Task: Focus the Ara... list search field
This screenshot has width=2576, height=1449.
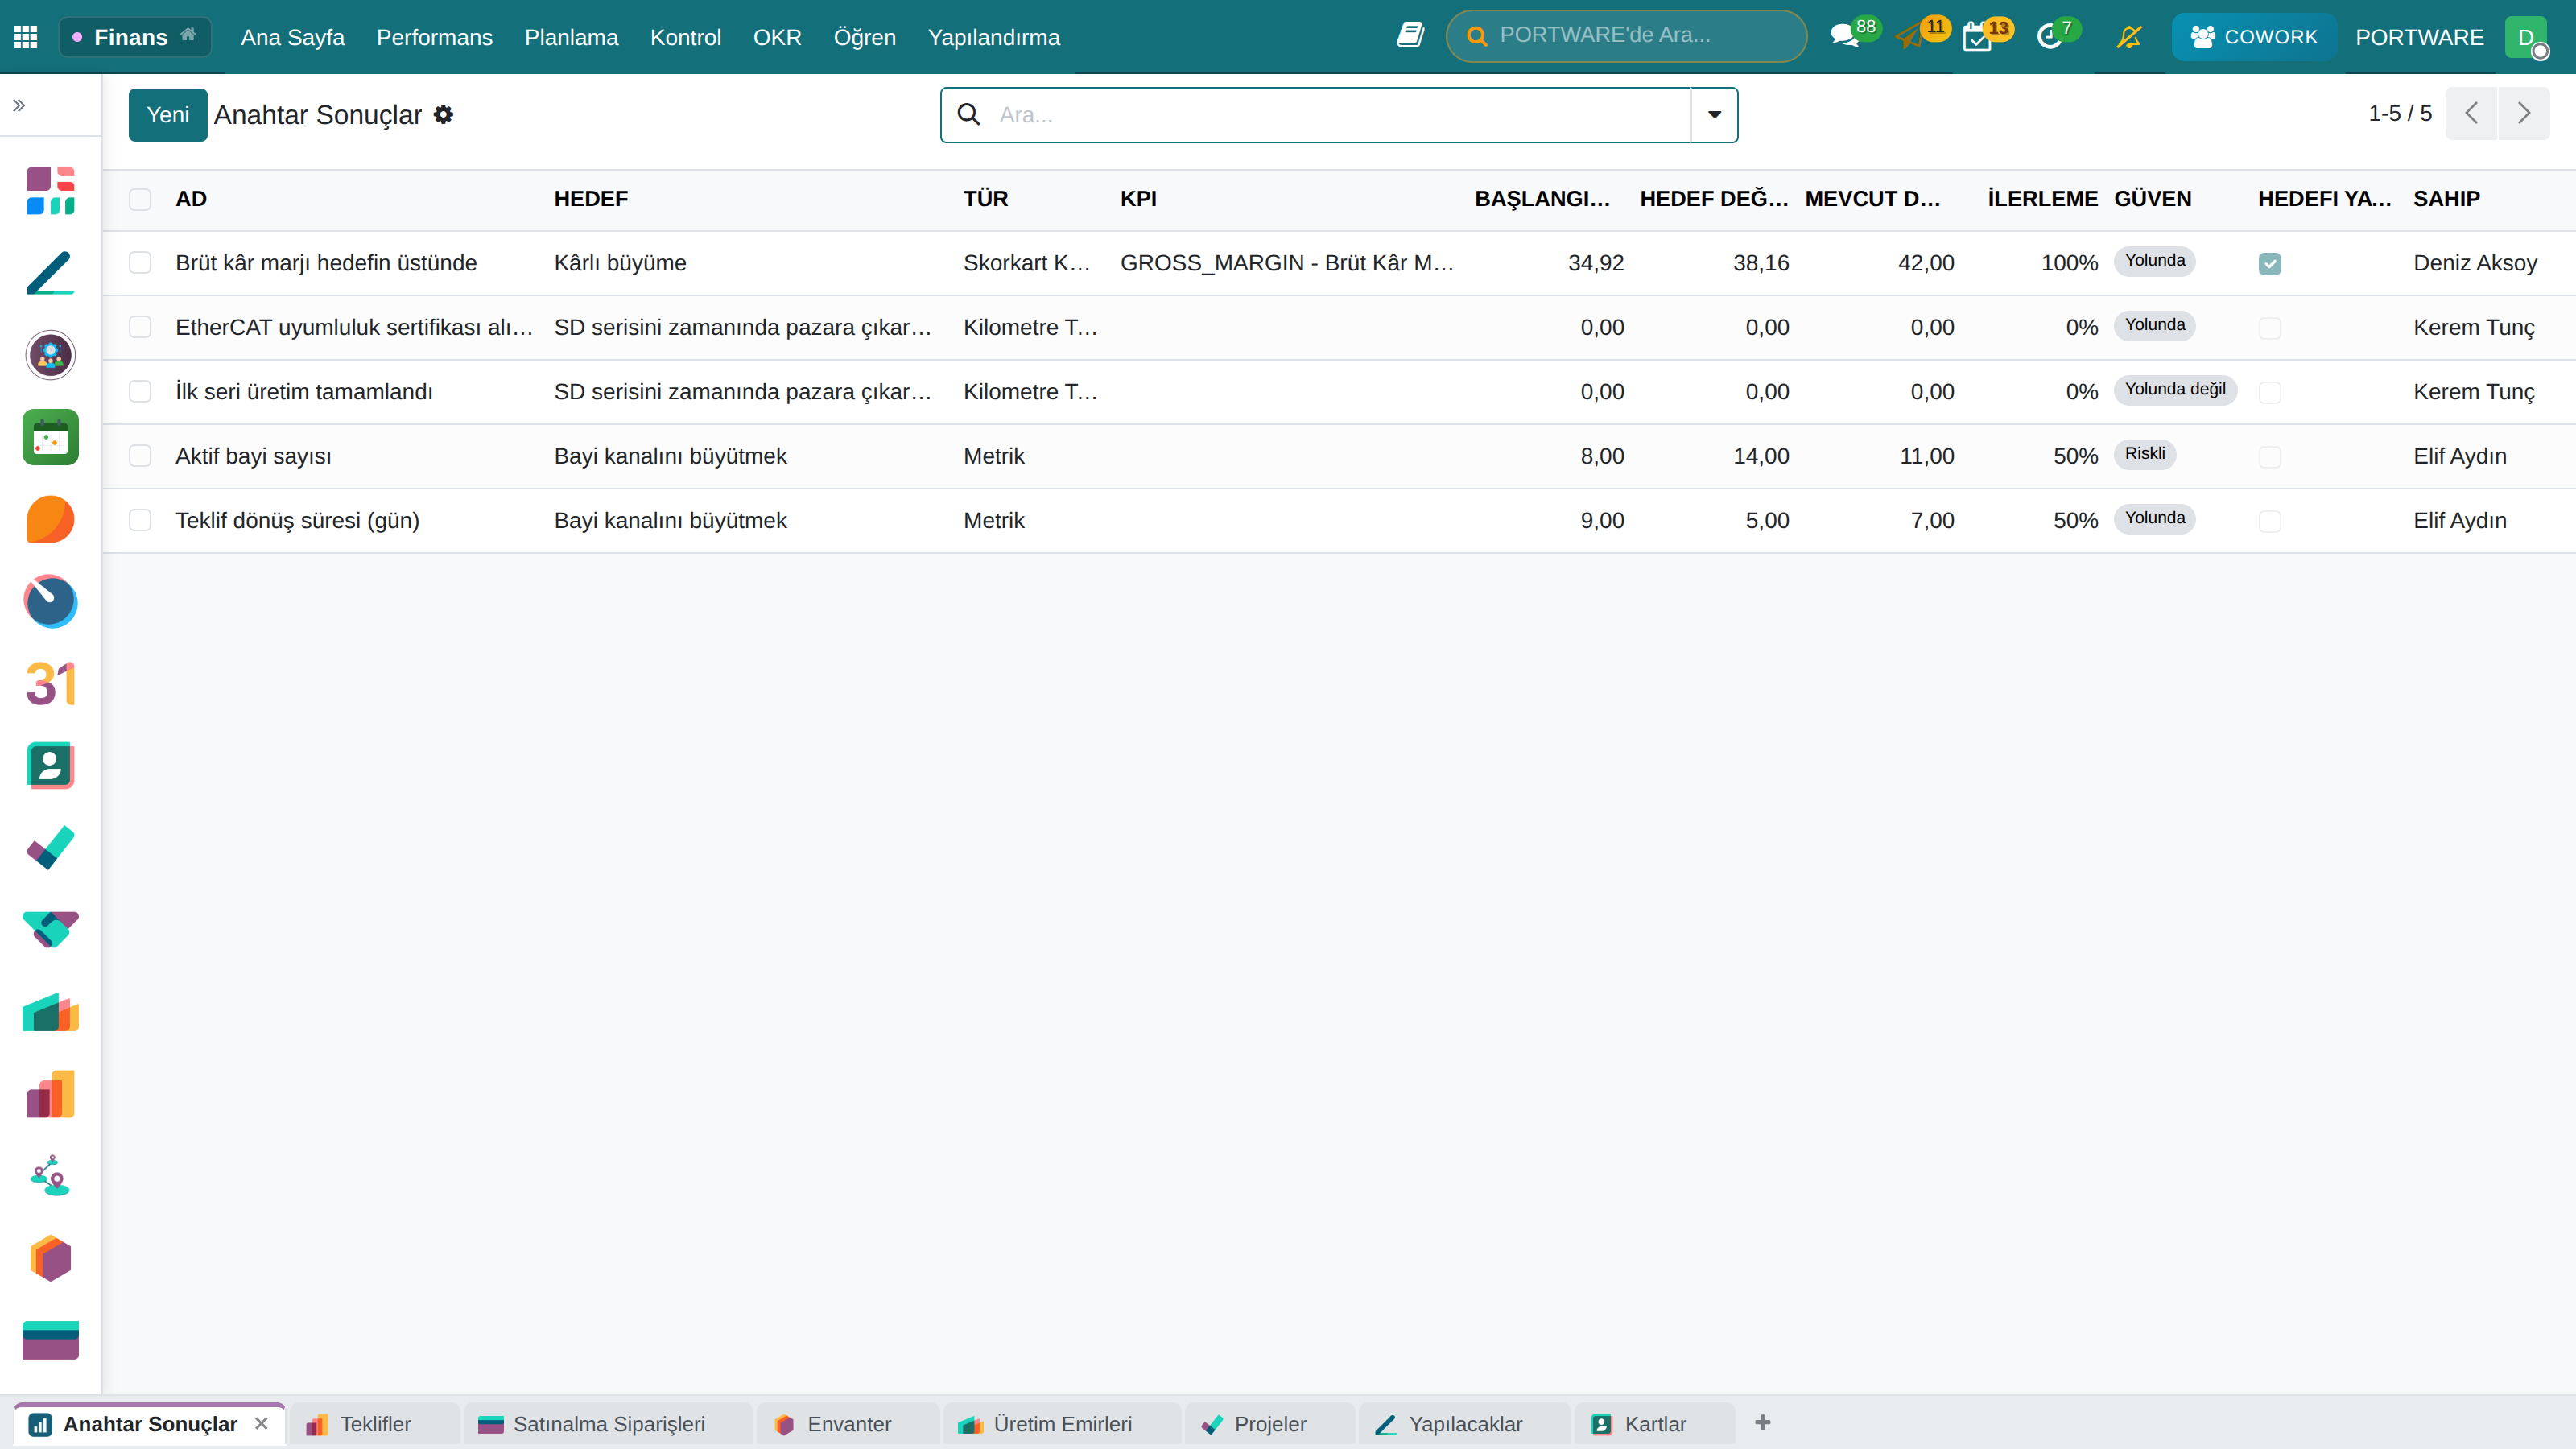Action: tap(1340, 115)
